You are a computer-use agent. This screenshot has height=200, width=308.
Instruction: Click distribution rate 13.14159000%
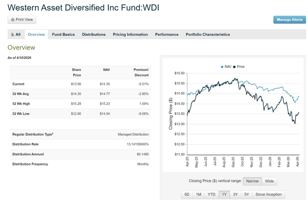[x=138, y=144]
